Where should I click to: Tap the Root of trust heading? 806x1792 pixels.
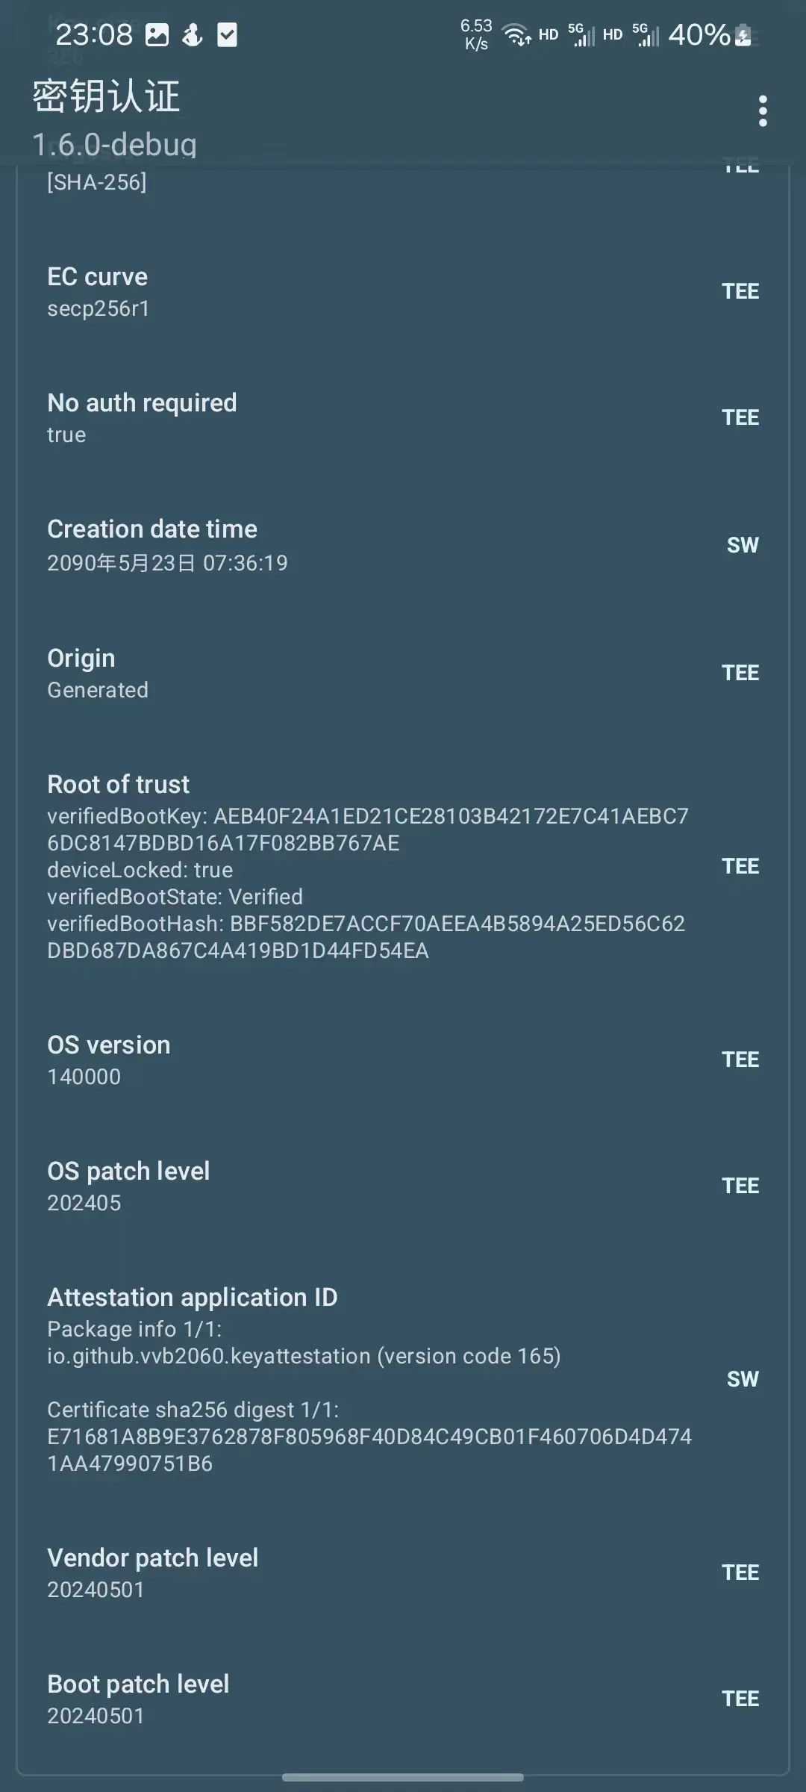click(119, 784)
